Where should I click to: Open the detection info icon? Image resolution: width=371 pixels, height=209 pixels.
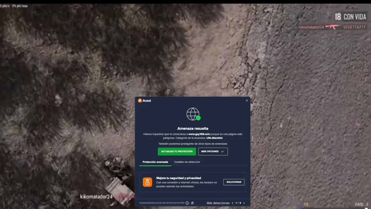pyautogui.click(x=187, y=203)
